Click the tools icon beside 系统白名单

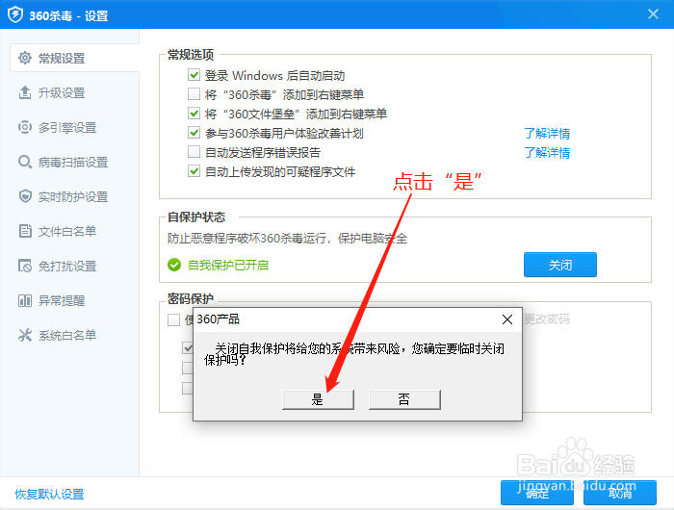tap(25, 335)
